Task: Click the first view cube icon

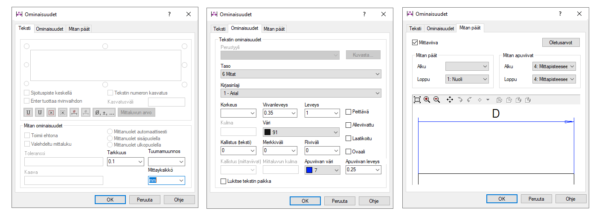Action: click(x=500, y=100)
